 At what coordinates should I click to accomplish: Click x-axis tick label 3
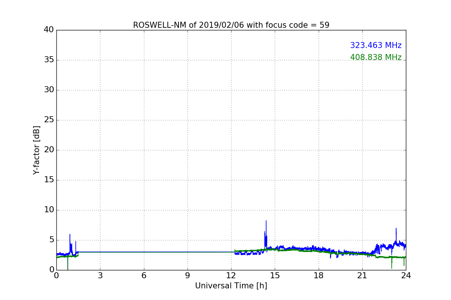100,276
